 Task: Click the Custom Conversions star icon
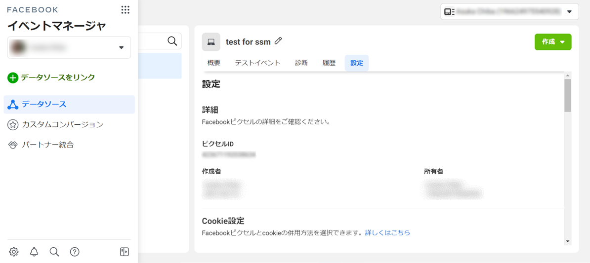pyautogui.click(x=13, y=125)
